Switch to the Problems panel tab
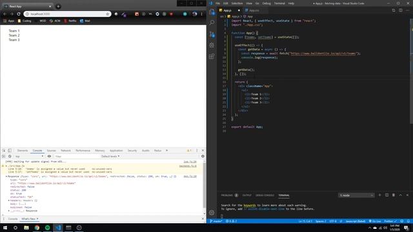The height and width of the screenshot is (232, 413). click(x=230, y=195)
